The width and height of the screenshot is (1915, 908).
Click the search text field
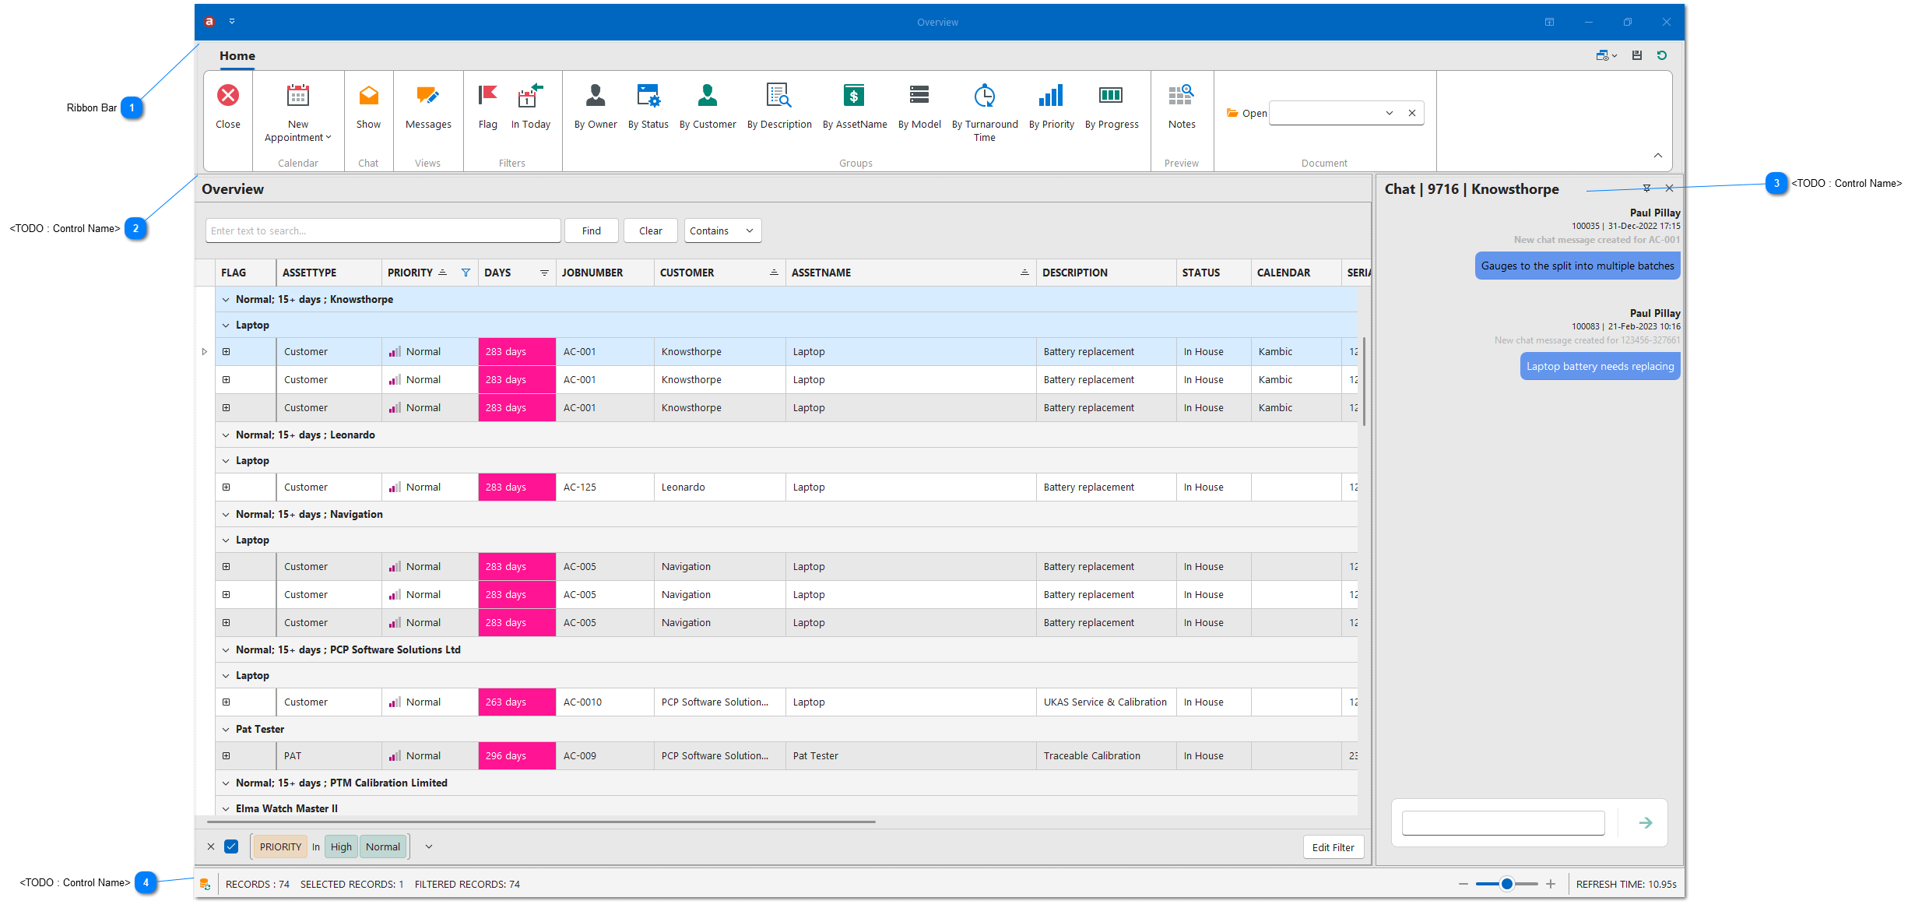click(383, 231)
